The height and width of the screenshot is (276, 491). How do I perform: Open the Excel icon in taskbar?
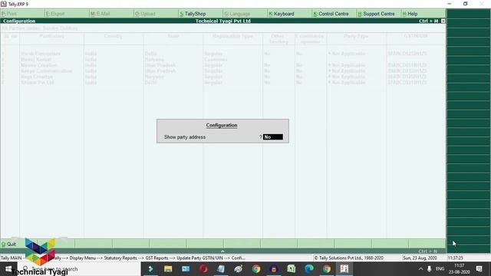coord(292,269)
